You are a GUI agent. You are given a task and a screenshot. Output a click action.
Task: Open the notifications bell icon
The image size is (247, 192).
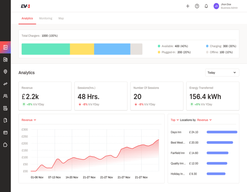point(206,6)
